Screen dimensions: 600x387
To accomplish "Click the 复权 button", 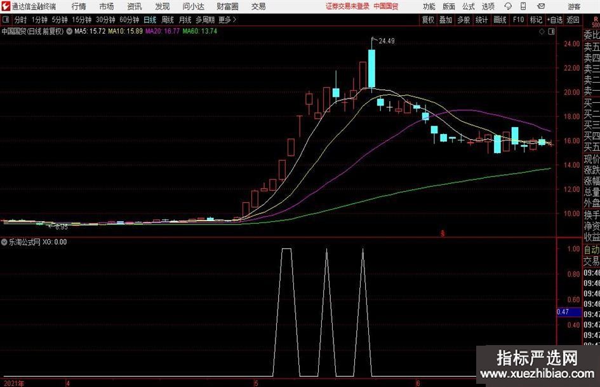I will pos(428,20).
